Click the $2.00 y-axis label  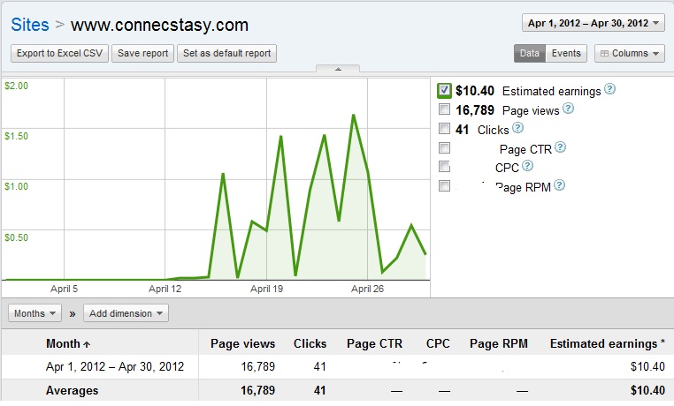click(x=16, y=86)
